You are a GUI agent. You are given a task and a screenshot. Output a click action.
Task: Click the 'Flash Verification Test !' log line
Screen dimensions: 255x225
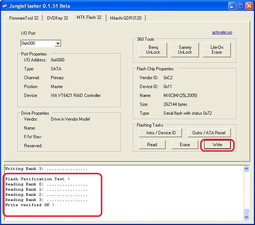point(37,179)
